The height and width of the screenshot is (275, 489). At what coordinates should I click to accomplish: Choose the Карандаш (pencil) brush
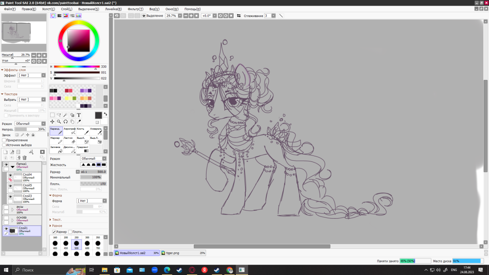(56, 131)
